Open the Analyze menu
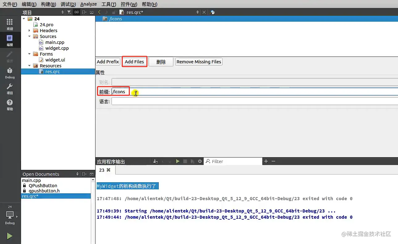 coord(88,4)
